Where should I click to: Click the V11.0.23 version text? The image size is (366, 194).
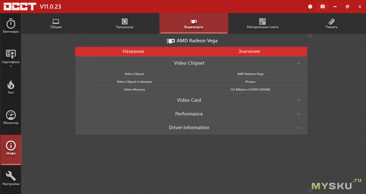click(x=50, y=6)
